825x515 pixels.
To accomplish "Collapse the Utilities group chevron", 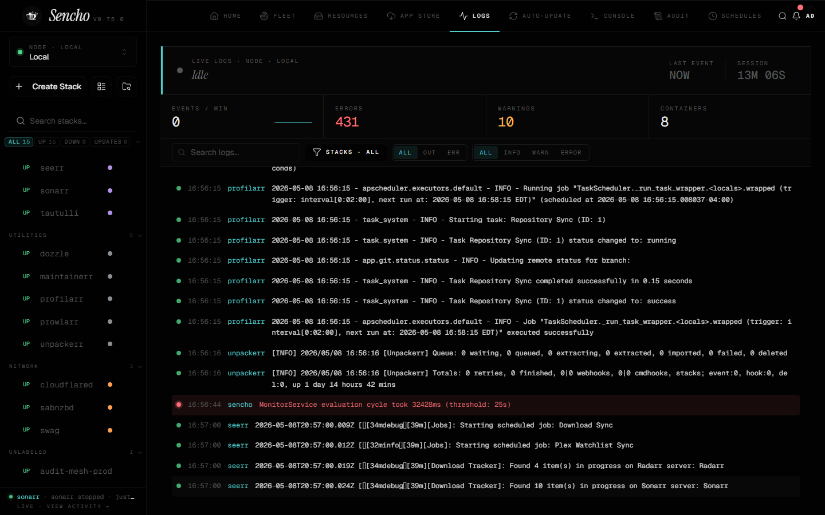I will click(x=139, y=235).
